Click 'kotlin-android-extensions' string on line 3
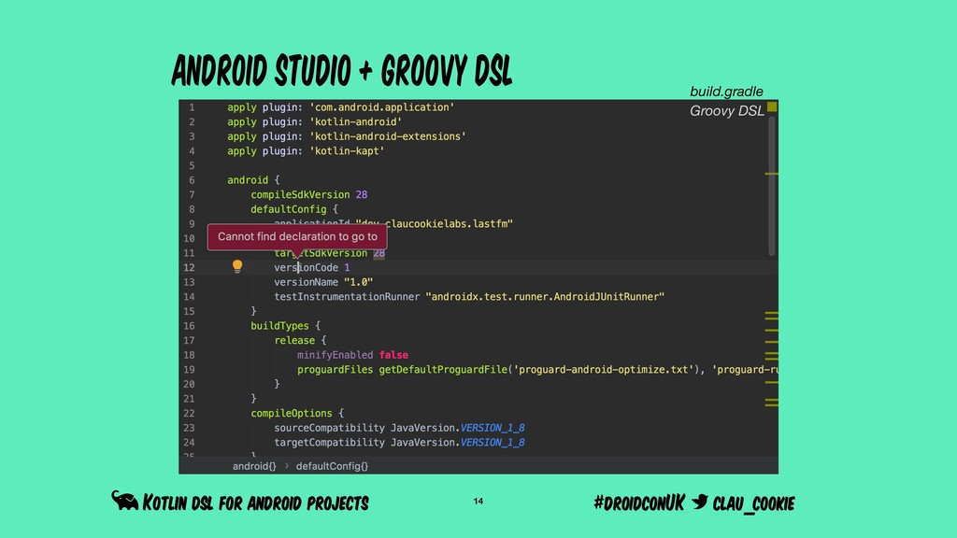The image size is (957, 538). [388, 136]
